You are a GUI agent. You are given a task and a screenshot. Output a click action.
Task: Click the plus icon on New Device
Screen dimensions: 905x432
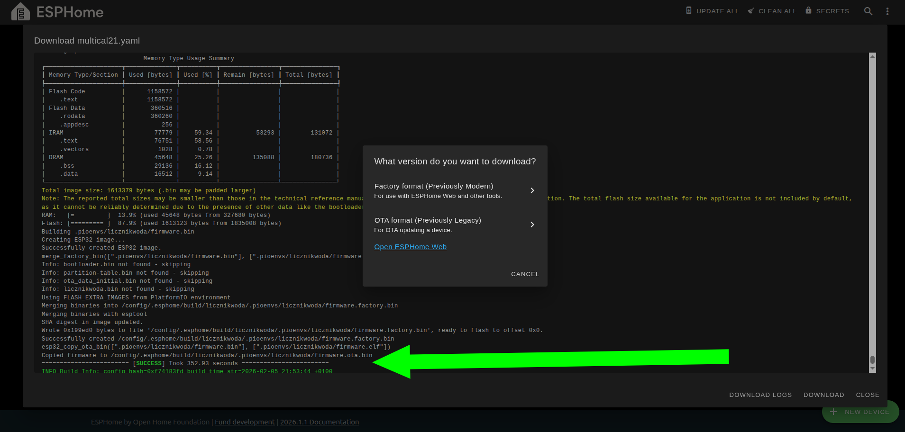coord(833,412)
